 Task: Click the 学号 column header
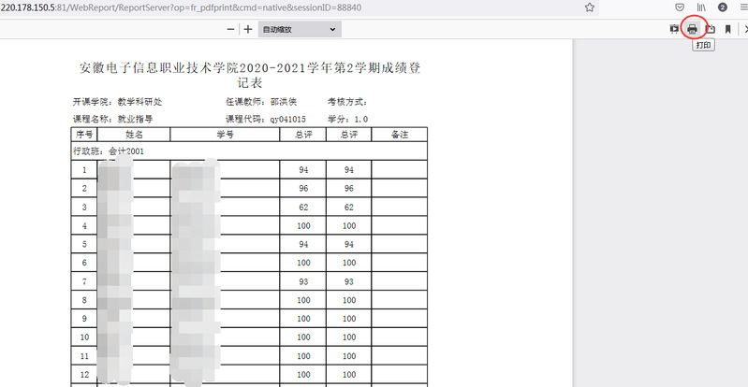pyautogui.click(x=225, y=135)
